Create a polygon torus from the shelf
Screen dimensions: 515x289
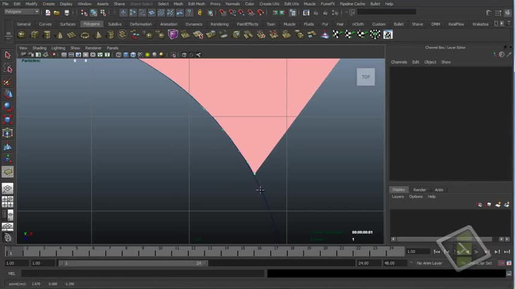coord(85,34)
